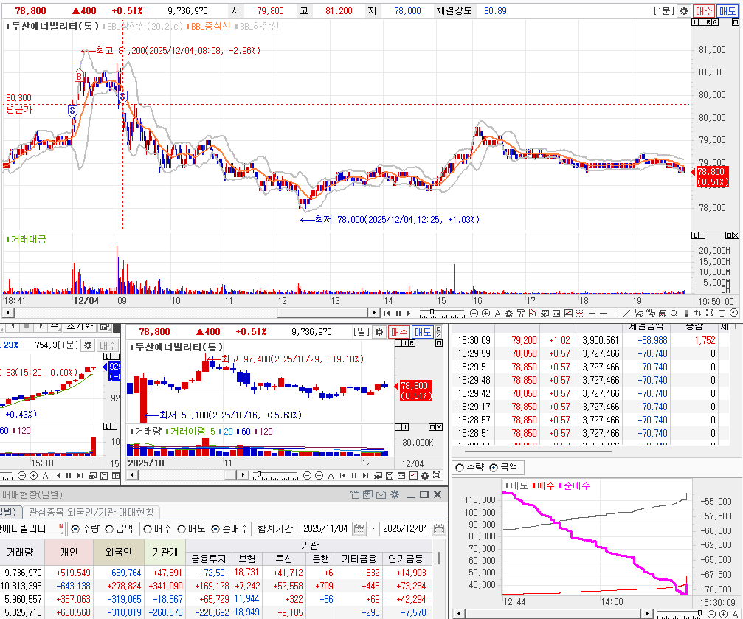
Task: Open chart configuration gear in the main chart toolbar
Action: point(509,314)
